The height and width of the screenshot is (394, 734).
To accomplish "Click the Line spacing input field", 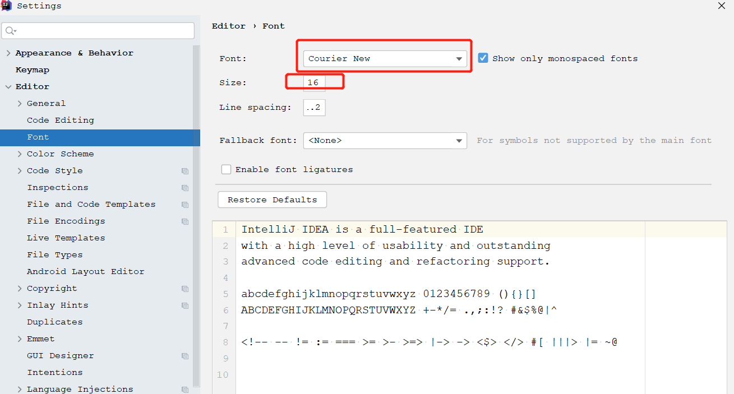I will (314, 108).
